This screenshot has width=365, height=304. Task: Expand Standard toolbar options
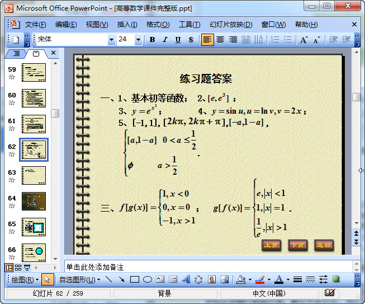click(x=27, y=40)
